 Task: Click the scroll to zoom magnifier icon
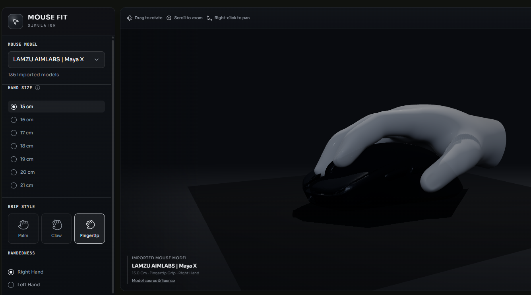[x=169, y=18]
